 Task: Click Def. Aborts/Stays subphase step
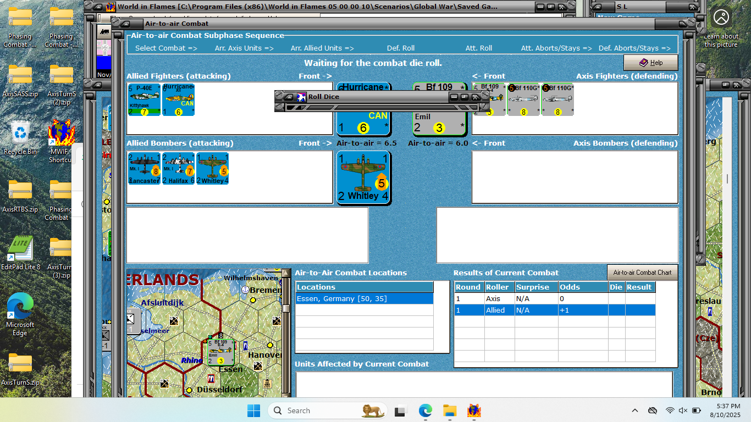click(634, 48)
